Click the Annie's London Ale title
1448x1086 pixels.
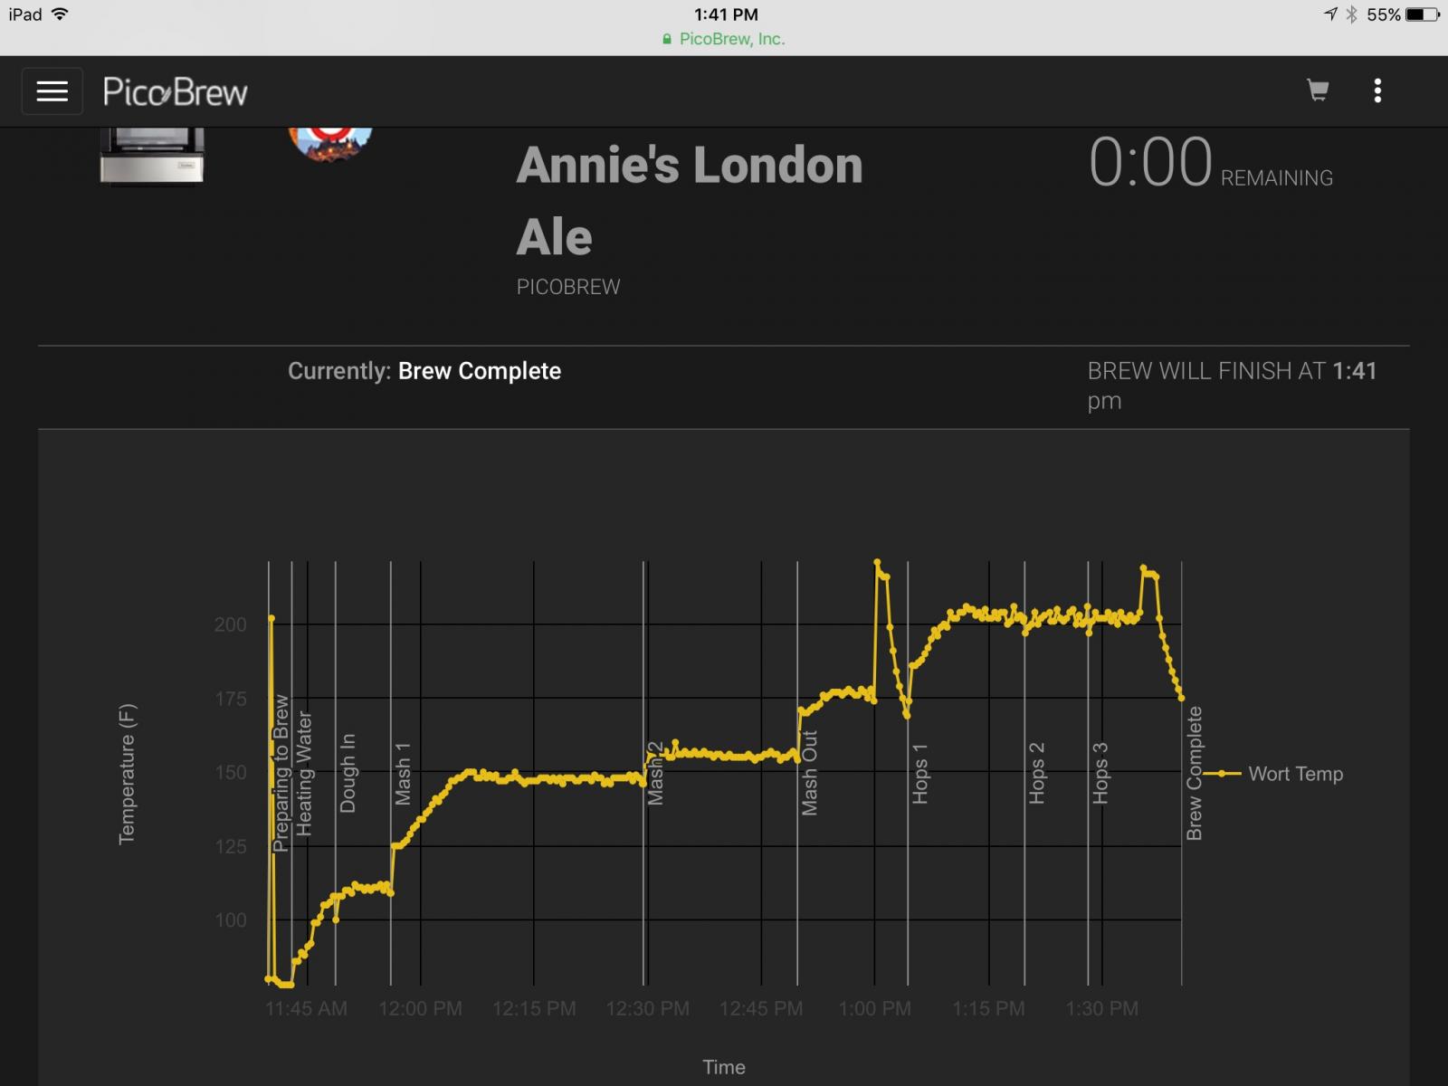click(x=690, y=201)
